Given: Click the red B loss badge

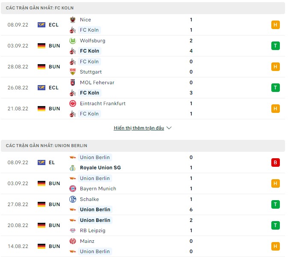Looking at the screenshot, I should click(275, 162).
